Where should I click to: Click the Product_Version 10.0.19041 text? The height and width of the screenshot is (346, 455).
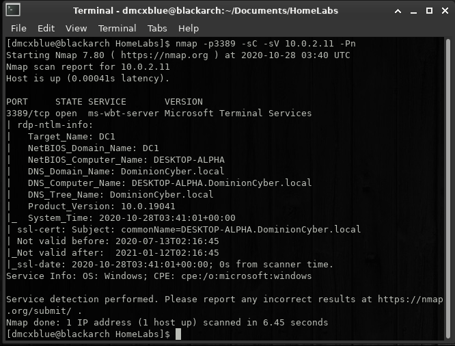[x=102, y=207]
